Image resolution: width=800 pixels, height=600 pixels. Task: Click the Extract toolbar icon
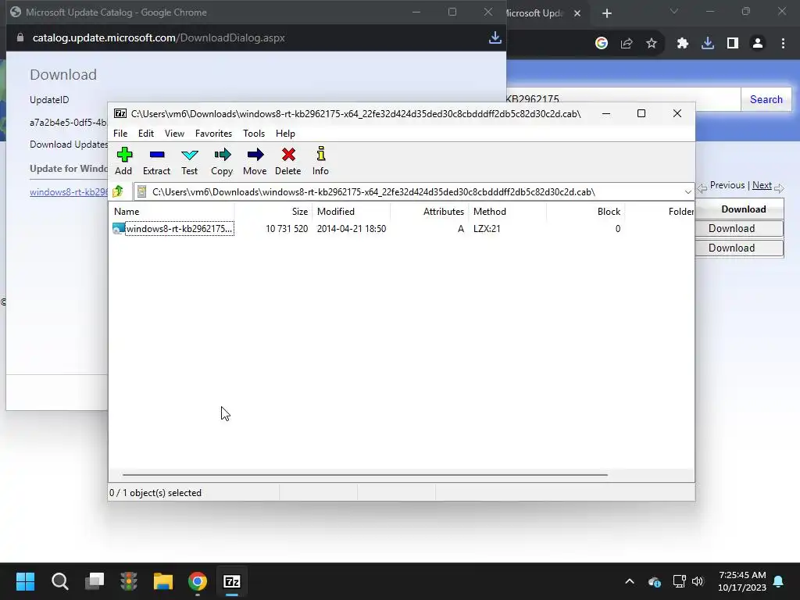[x=156, y=161]
